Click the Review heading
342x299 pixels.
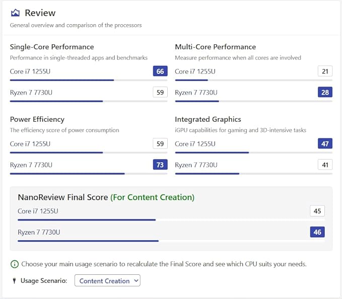pyautogui.click(x=40, y=13)
